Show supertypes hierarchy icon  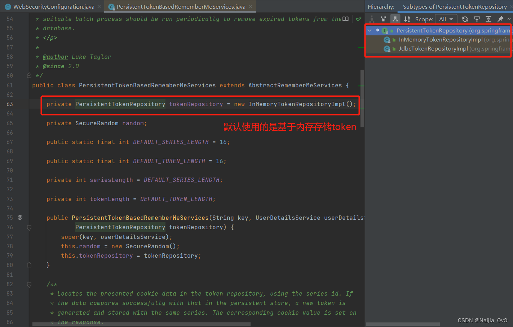point(383,19)
